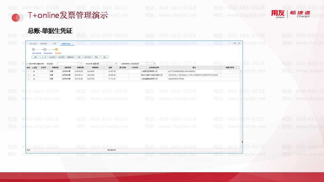Close the 单据生凭证 tab
Image resolution: width=324 pixels, height=182 pixels.
(x=72, y=44)
